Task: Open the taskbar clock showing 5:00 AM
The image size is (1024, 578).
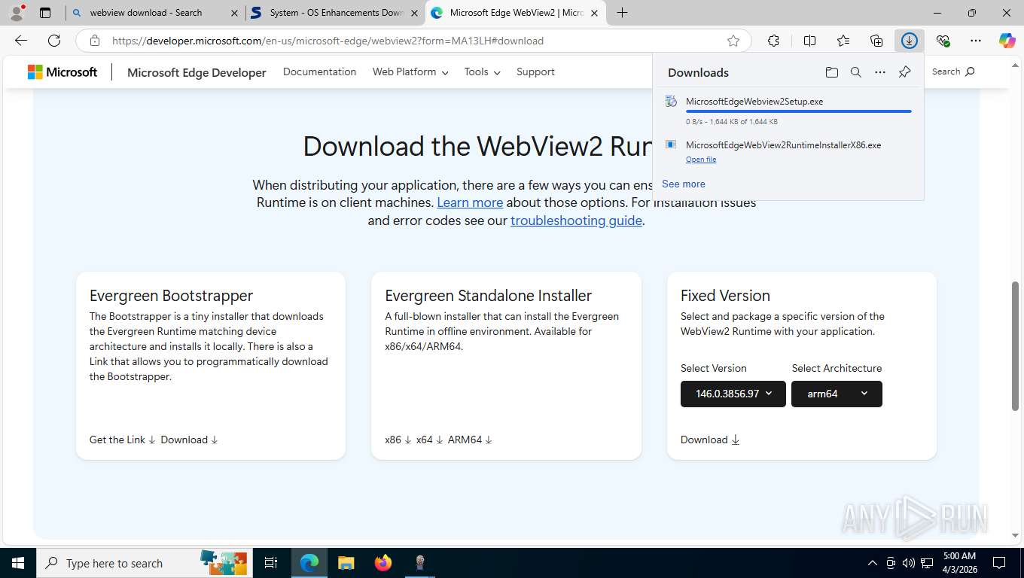Action: tap(958, 563)
